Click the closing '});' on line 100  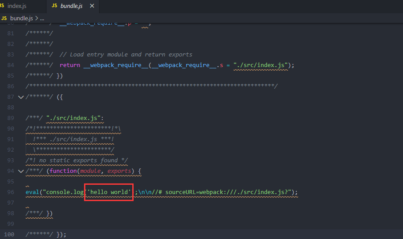(61, 235)
